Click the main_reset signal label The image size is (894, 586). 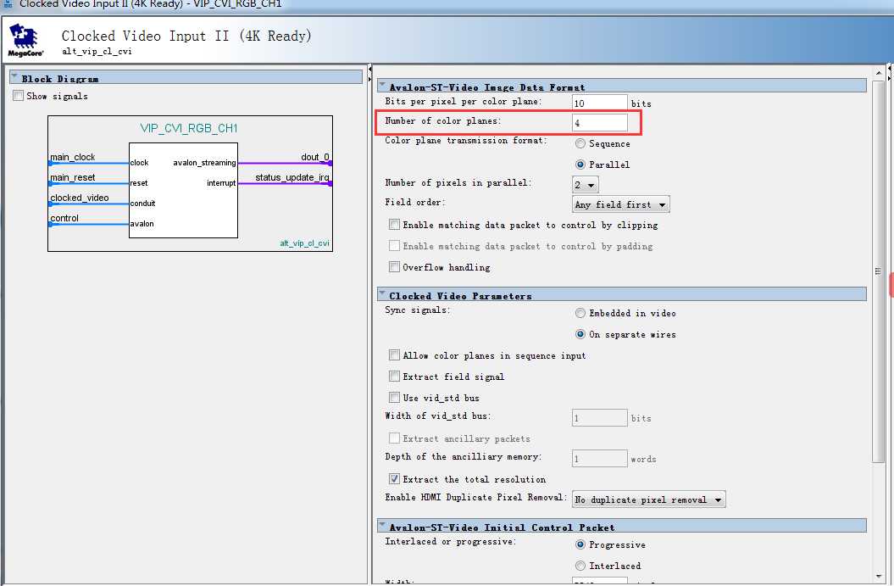click(x=72, y=177)
